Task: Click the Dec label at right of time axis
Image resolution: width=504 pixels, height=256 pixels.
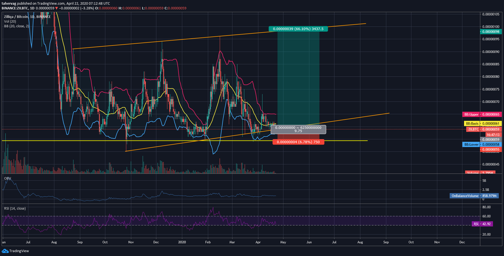Action: [x=462, y=243]
